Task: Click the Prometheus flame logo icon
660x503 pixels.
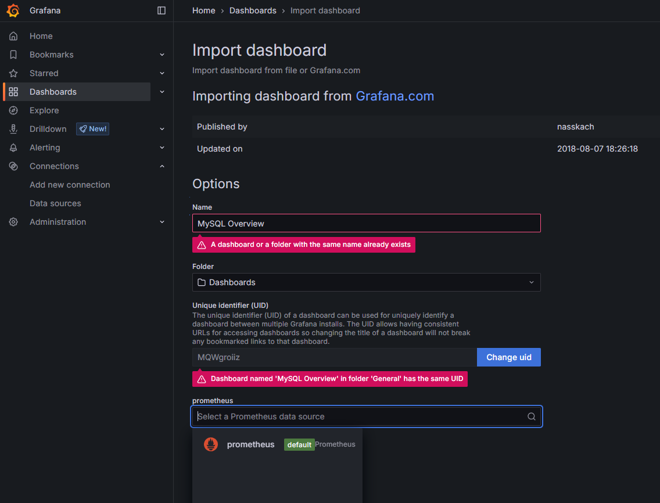Action: click(211, 444)
